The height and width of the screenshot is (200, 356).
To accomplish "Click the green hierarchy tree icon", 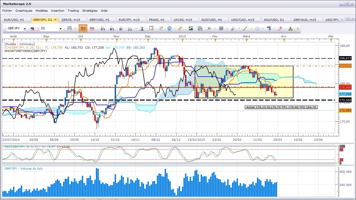I will tap(290, 28).
